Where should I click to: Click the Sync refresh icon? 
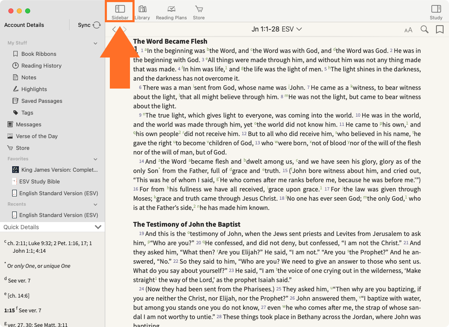(97, 25)
